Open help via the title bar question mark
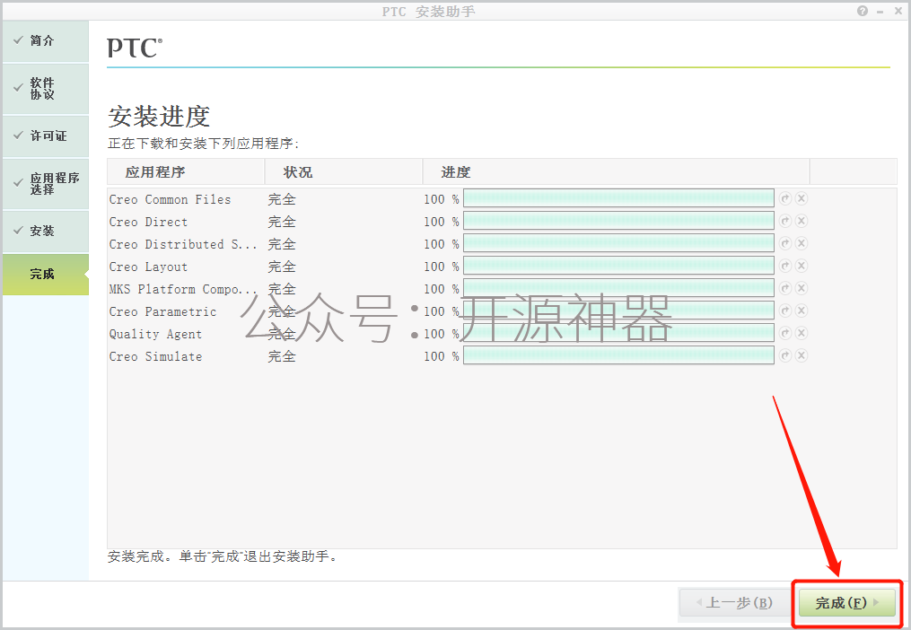911x630 pixels. [863, 11]
